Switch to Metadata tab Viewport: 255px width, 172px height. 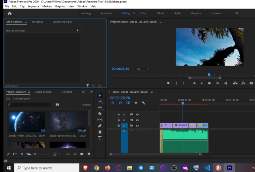(37, 22)
